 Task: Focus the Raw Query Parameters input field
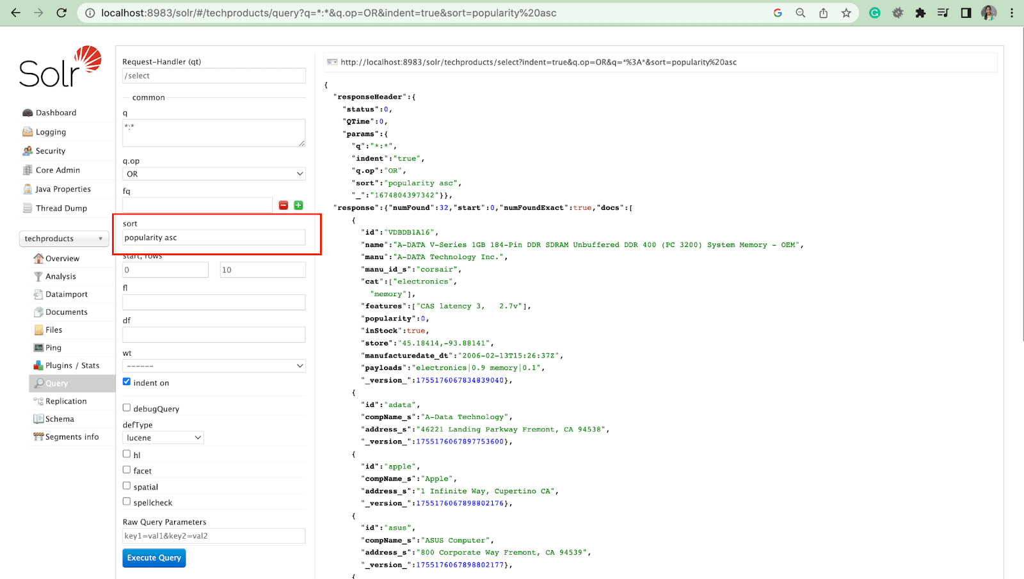(x=214, y=536)
